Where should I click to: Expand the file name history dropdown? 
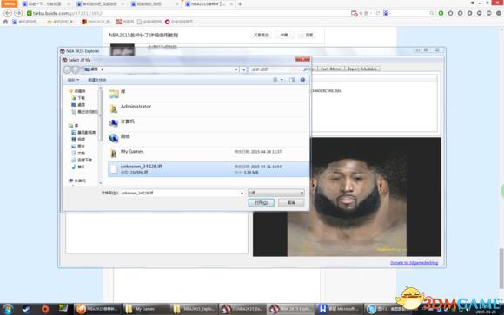click(x=242, y=193)
